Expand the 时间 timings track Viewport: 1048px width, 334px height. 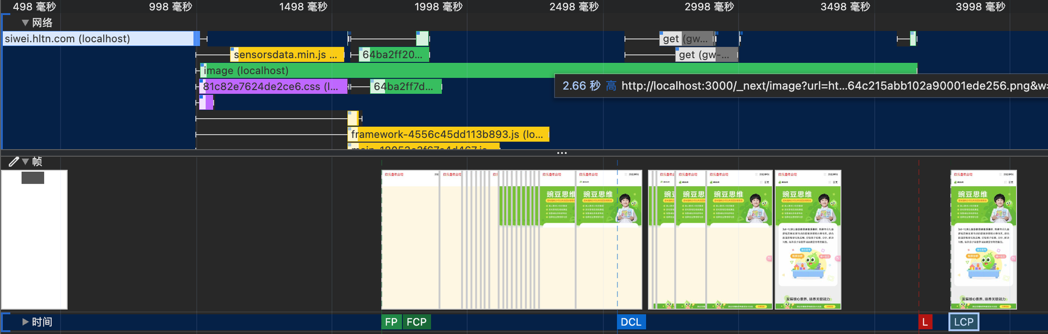tap(25, 322)
